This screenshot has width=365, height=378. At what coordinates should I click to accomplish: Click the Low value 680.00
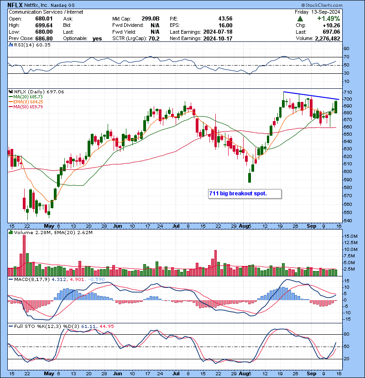[x=44, y=32]
